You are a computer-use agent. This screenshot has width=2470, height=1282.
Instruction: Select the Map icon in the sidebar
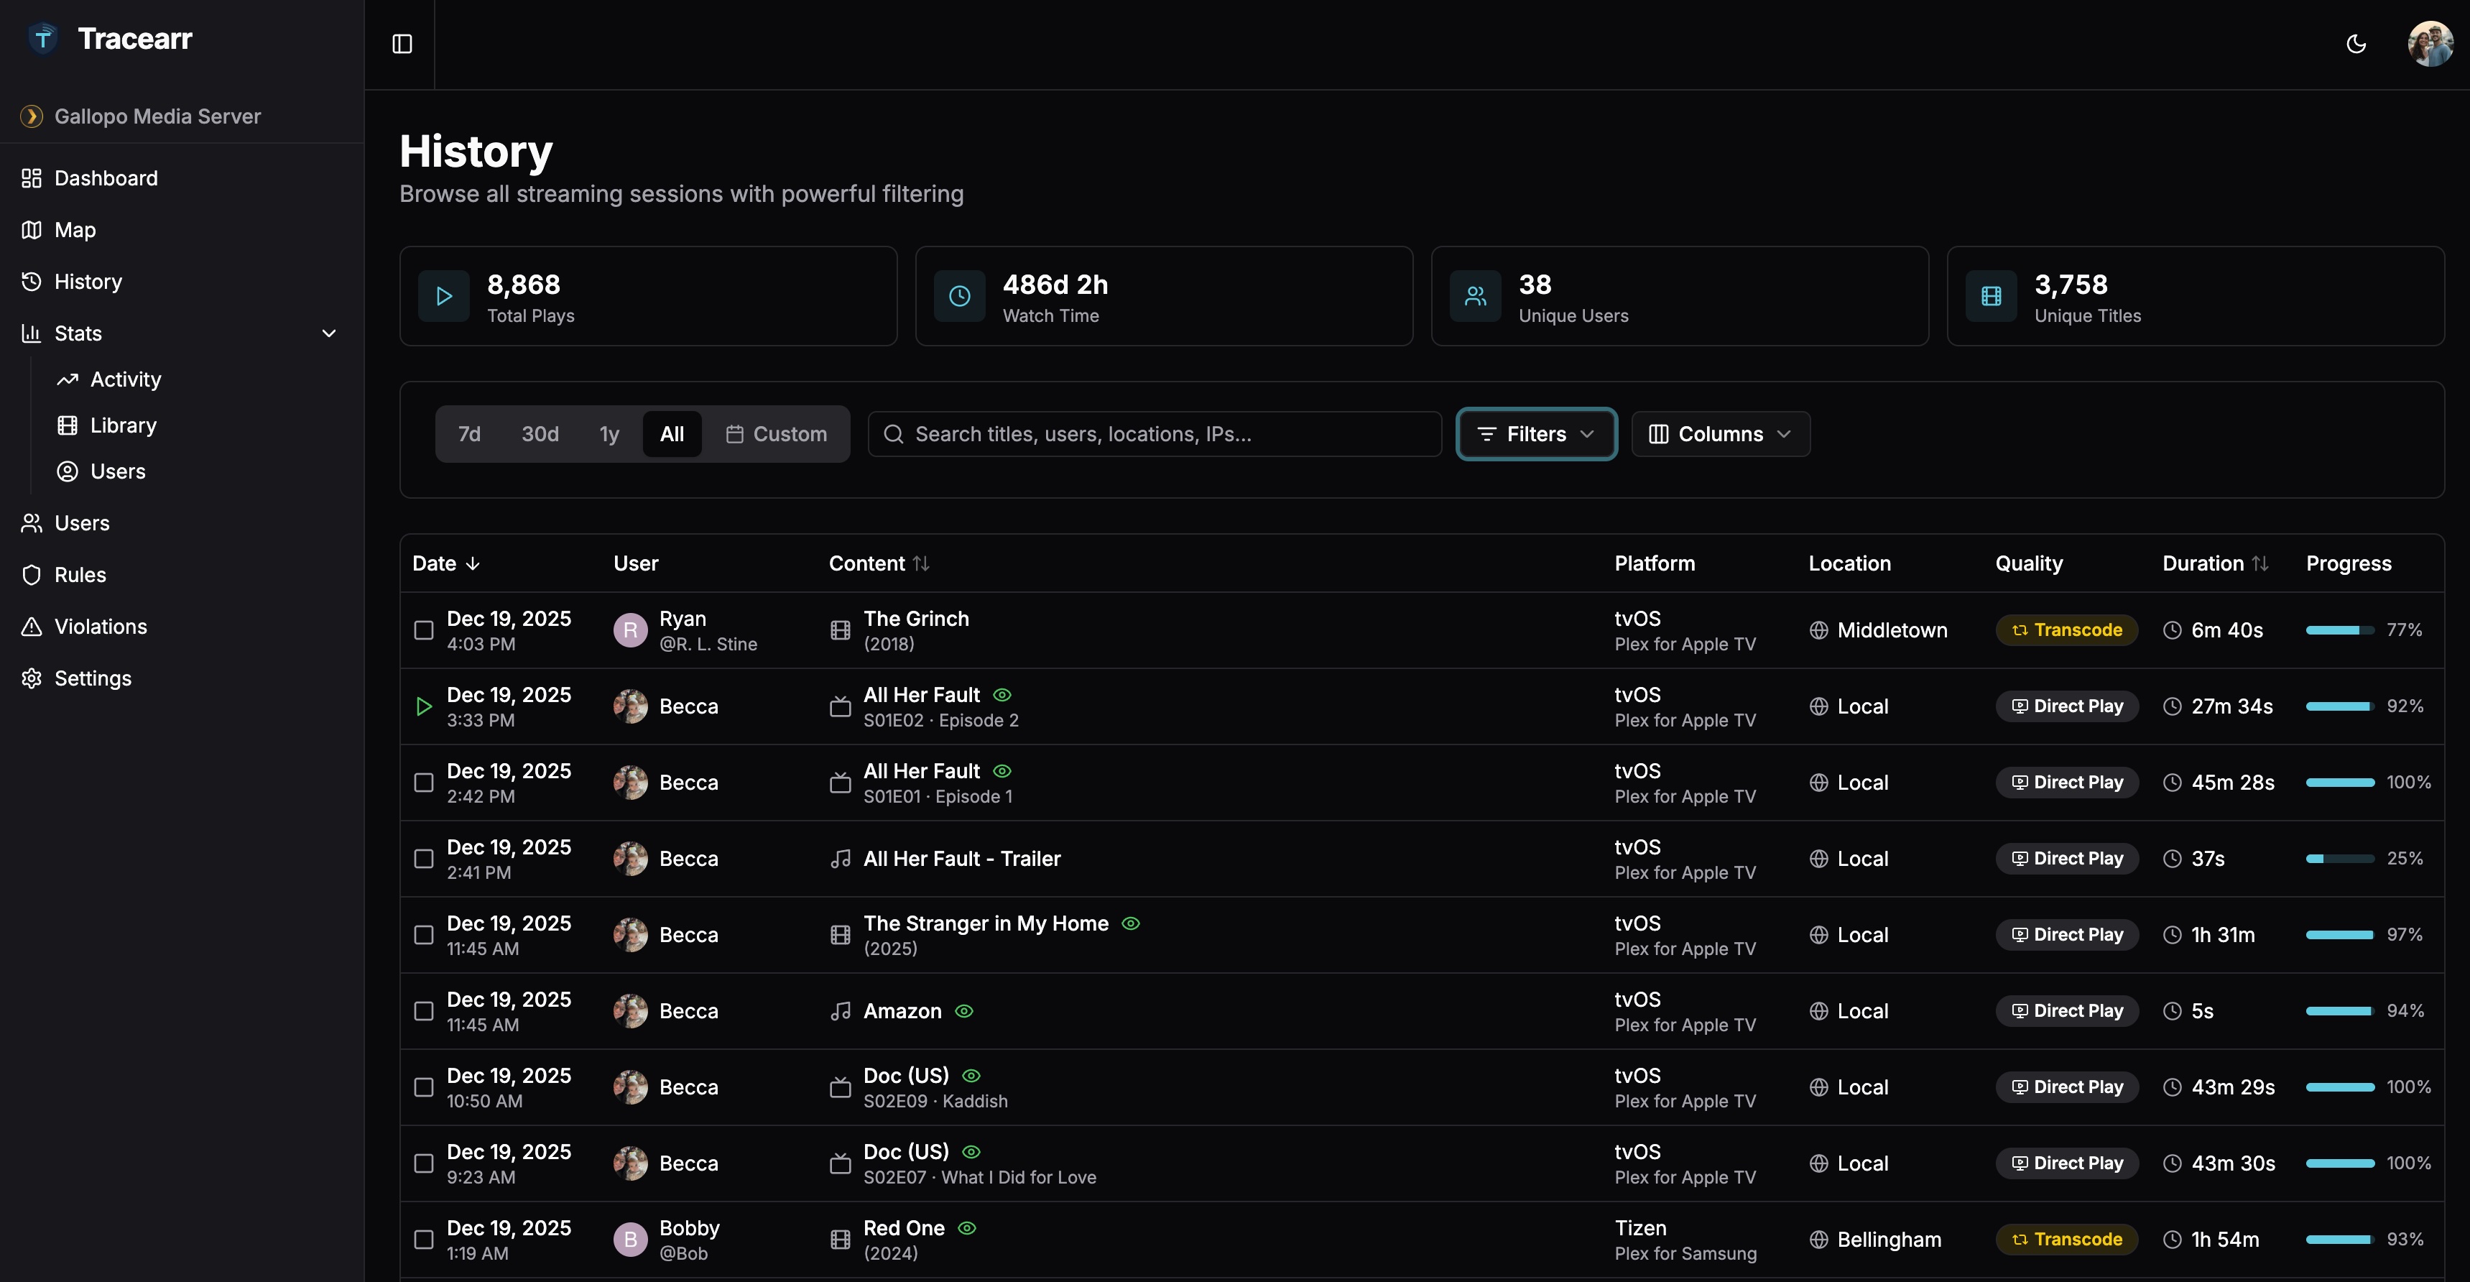point(32,229)
